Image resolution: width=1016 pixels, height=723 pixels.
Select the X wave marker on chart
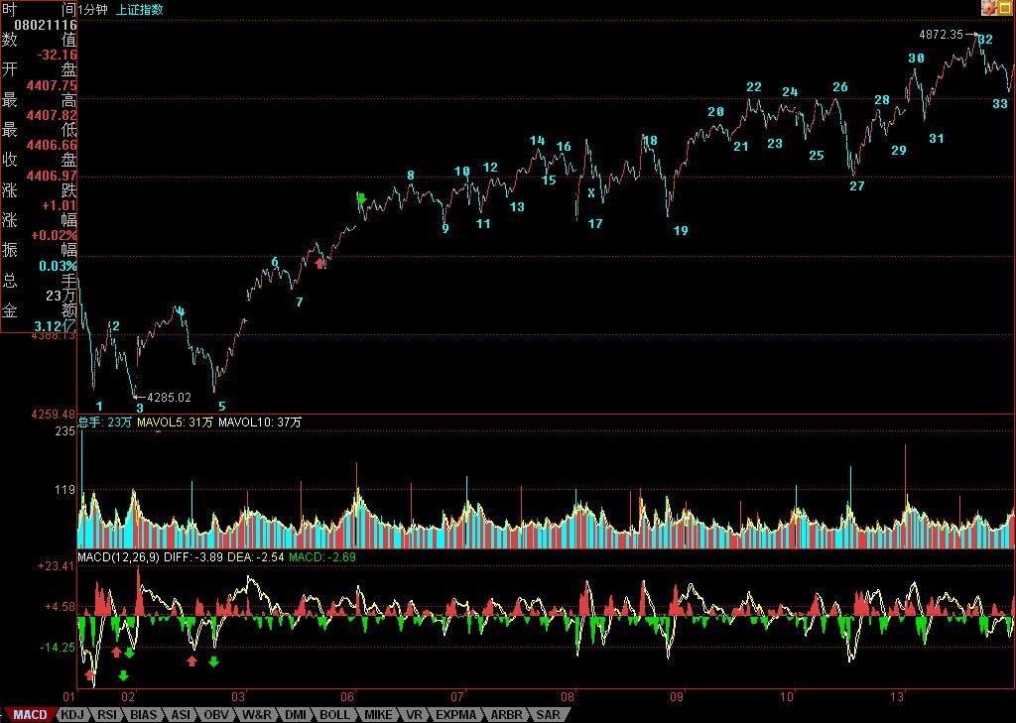point(591,192)
